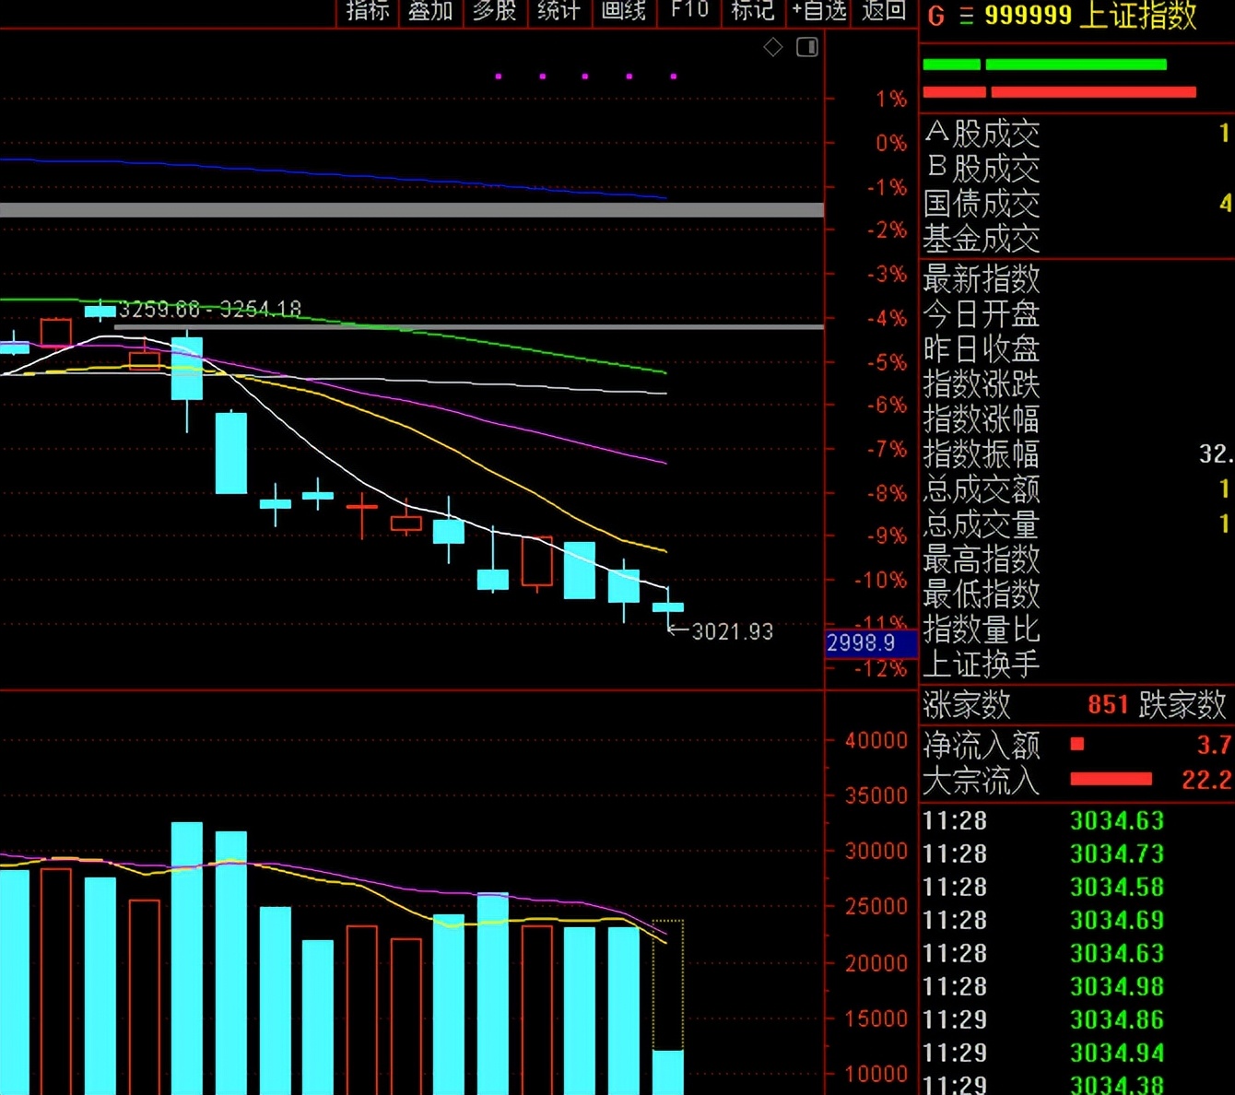Click the 跌家数 label
The image size is (1235, 1095).
pos(1183,705)
